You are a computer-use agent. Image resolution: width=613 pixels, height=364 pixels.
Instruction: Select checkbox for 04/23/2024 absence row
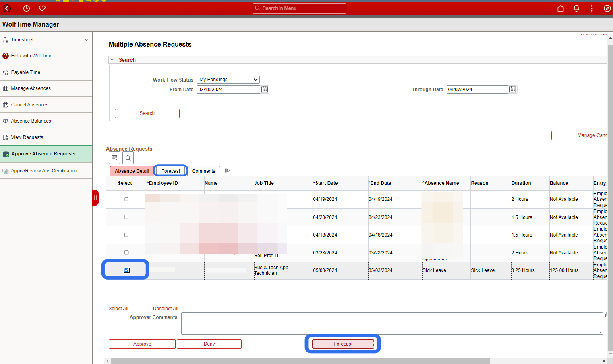(126, 217)
